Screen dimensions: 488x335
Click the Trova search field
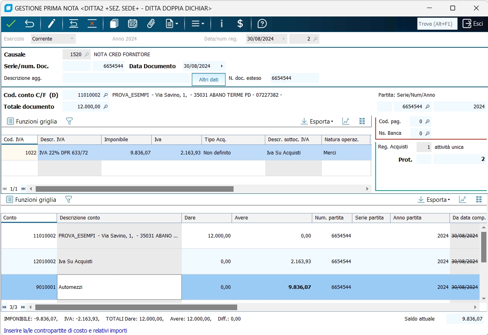click(x=437, y=24)
